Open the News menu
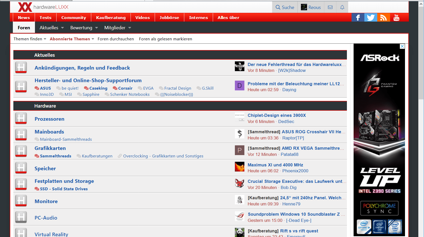The image size is (424, 237). 24,17
